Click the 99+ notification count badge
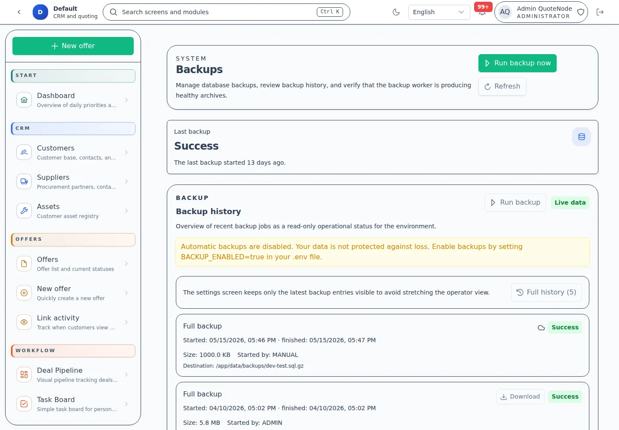 [483, 7]
